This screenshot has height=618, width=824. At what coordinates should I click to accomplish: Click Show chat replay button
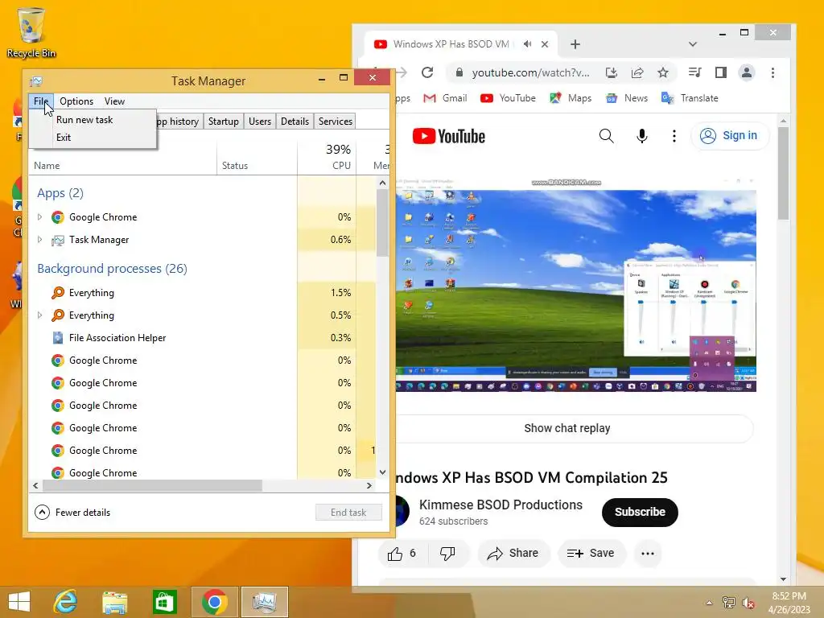point(567,428)
